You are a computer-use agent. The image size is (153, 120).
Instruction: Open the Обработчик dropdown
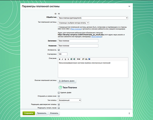click(x=93, y=18)
